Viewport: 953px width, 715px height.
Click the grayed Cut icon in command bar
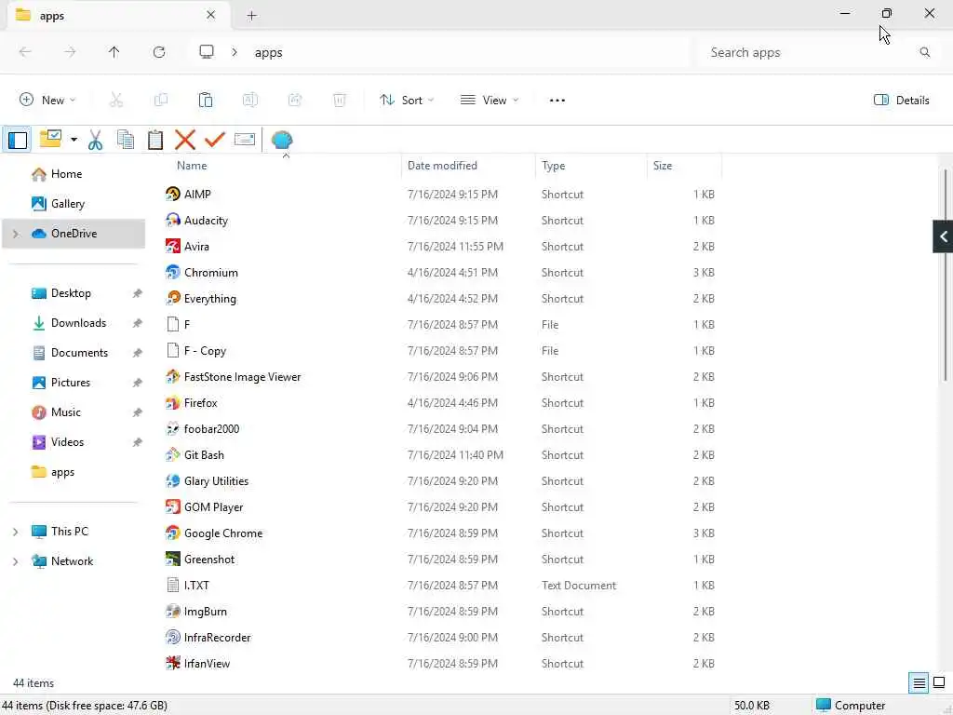coord(116,101)
